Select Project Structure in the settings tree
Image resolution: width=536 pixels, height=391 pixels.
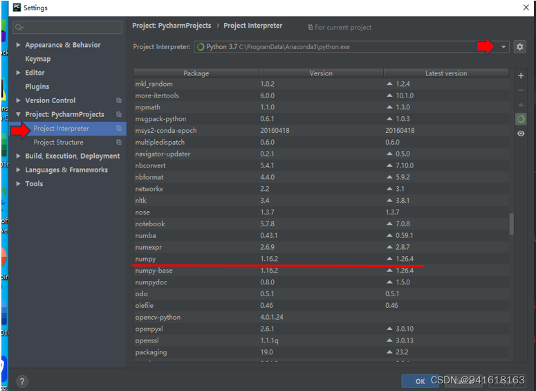68,142
